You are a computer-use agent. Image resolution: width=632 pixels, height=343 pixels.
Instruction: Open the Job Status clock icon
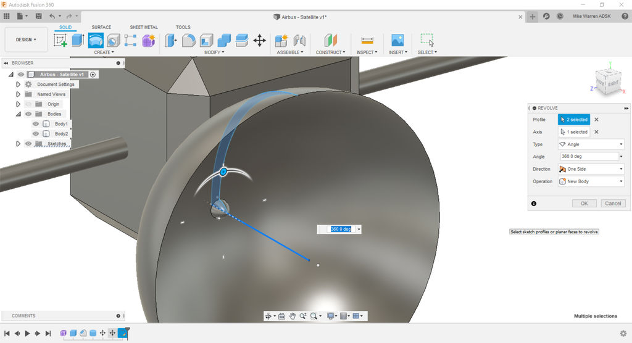click(560, 16)
